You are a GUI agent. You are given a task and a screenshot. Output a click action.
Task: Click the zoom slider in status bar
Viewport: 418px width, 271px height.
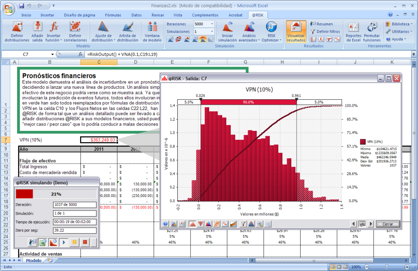[x=386, y=267]
